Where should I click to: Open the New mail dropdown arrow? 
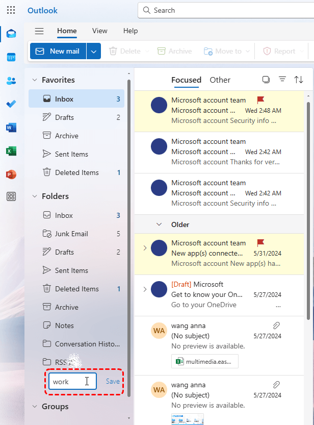tap(94, 51)
